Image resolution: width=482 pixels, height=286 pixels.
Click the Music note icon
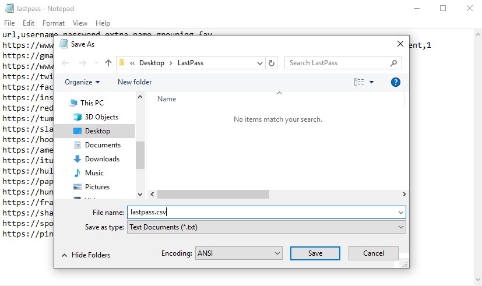tap(77, 173)
